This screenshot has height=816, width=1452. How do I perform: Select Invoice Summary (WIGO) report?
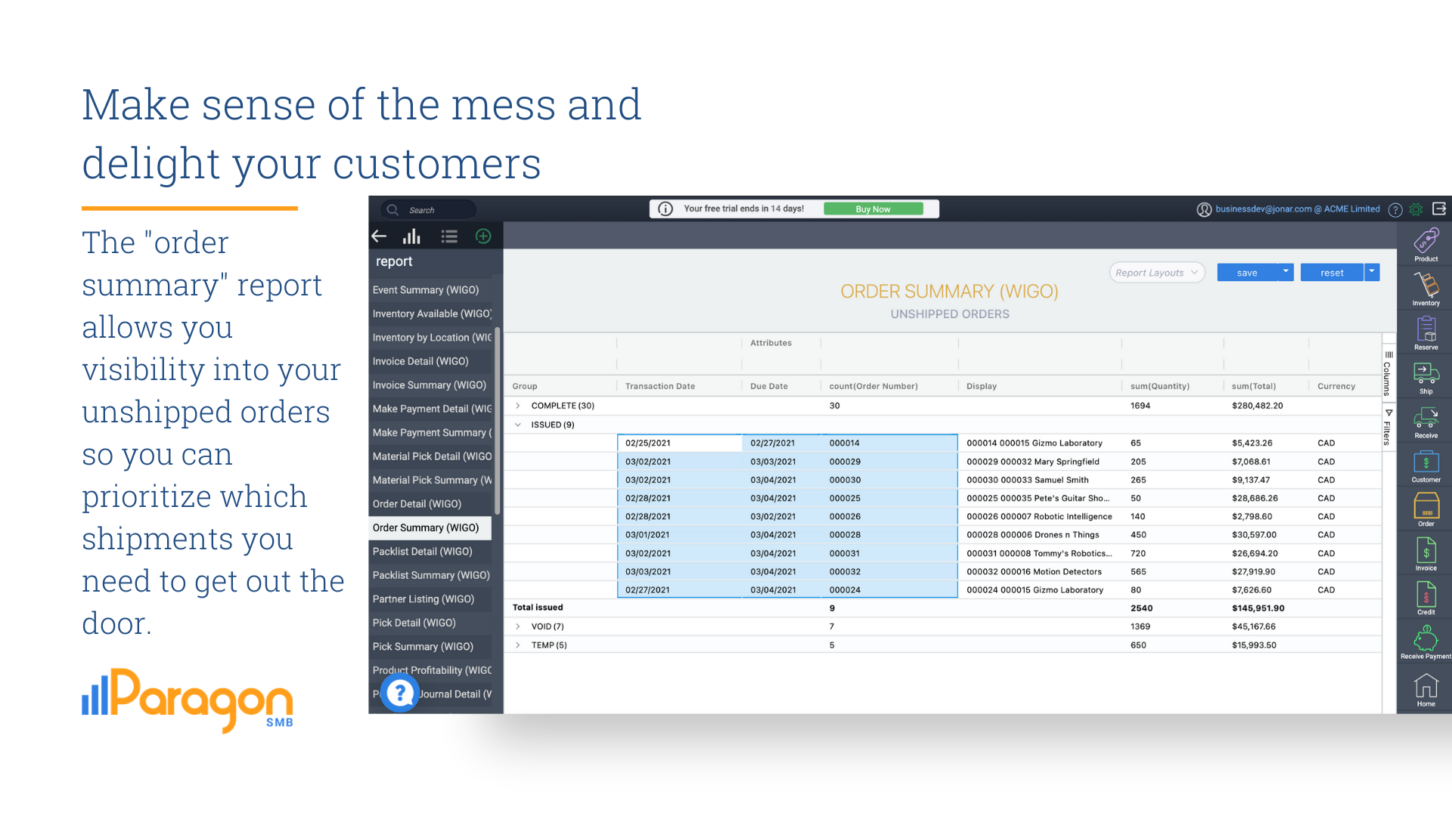pyautogui.click(x=430, y=385)
